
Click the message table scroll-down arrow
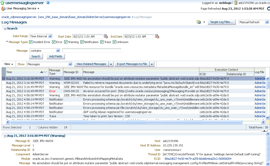(267, 117)
